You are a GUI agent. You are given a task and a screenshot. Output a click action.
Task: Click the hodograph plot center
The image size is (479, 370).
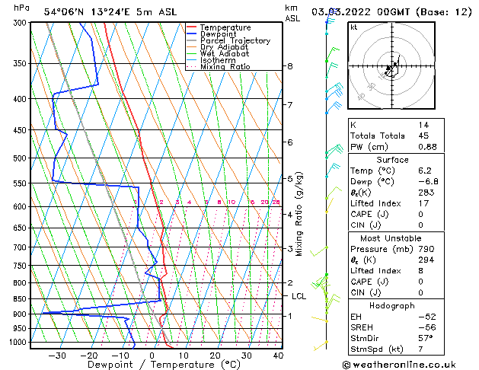click(391, 66)
